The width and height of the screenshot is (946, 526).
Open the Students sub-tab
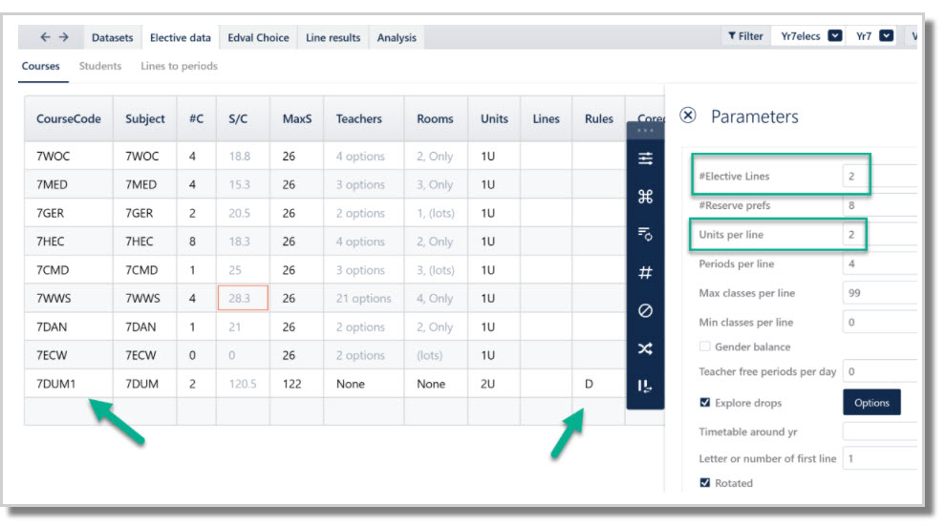point(100,66)
